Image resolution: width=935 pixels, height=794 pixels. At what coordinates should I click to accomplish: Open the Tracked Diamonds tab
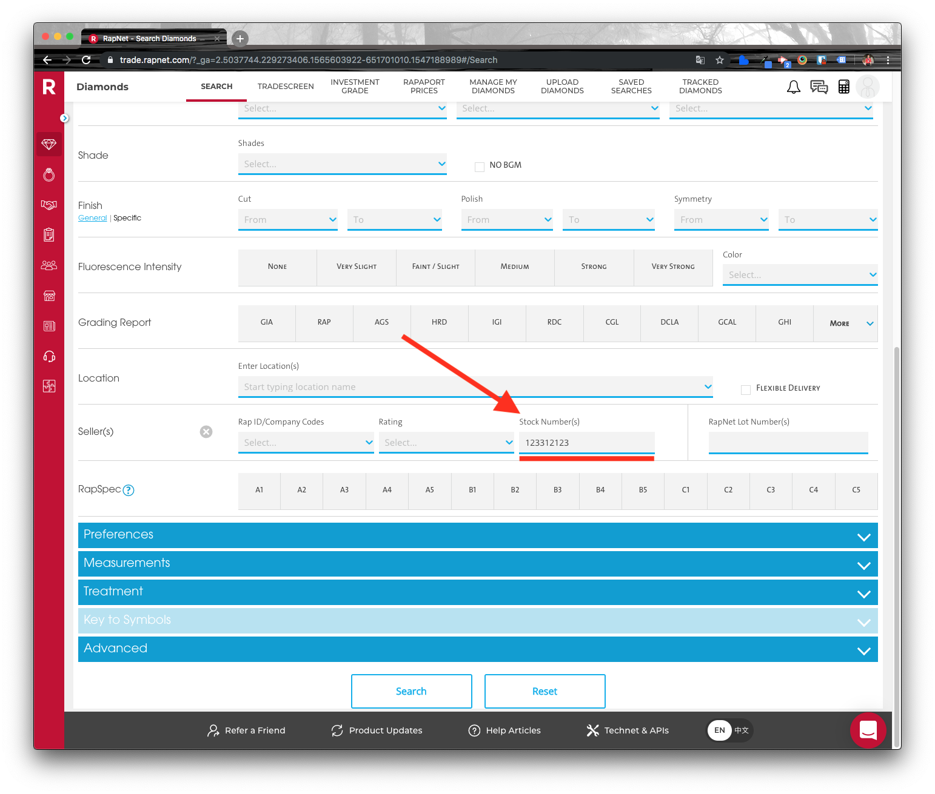pos(700,87)
